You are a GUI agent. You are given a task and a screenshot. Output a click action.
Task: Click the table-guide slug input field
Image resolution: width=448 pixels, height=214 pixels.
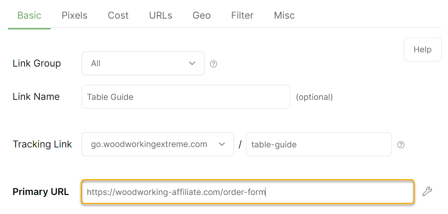click(318, 144)
